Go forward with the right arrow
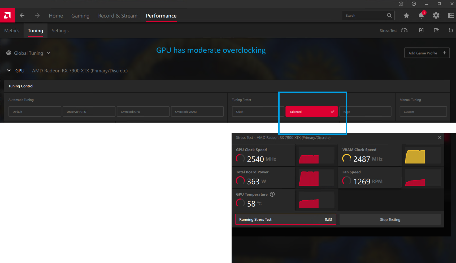Viewport: 456px width, 263px height. coord(37,15)
